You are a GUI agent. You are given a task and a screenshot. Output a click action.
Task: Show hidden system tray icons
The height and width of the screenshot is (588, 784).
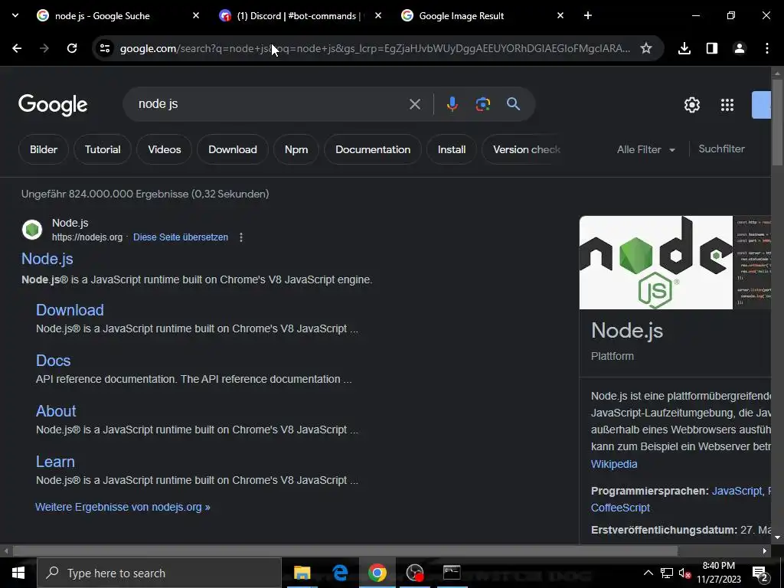click(648, 573)
